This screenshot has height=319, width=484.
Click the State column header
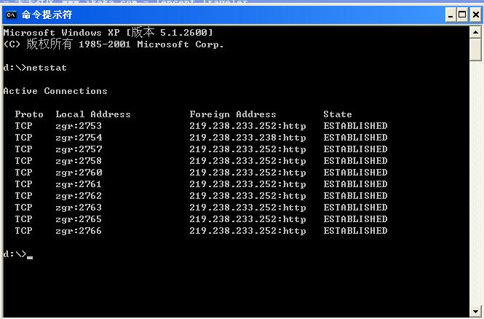point(338,114)
